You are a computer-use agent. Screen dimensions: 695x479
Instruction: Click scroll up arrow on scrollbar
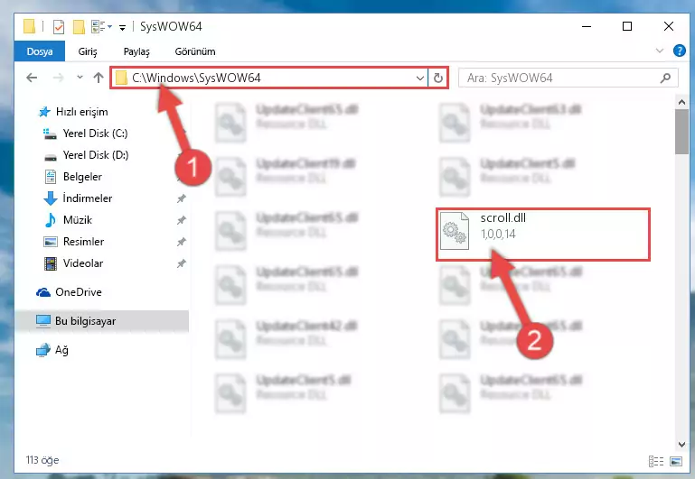tap(681, 103)
